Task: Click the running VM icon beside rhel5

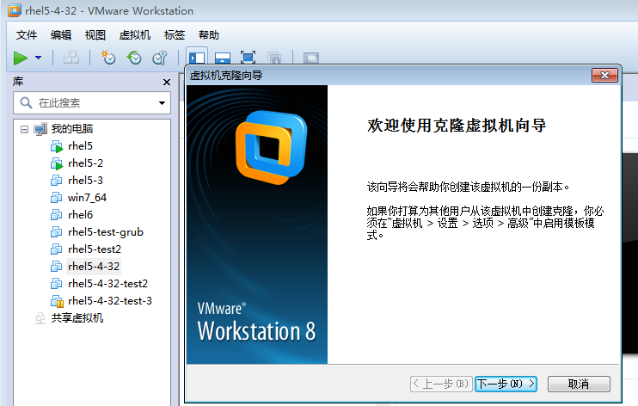Action: 57,146
